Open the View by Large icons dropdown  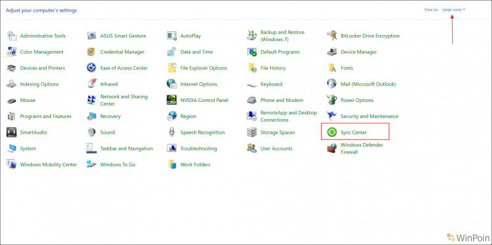pos(453,10)
